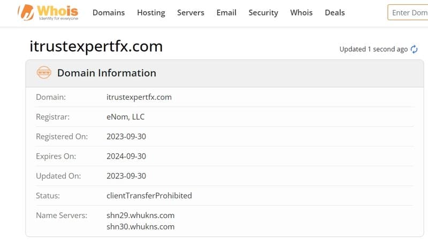This screenshot has width=428, height=243.
Task: Click the www globe icon beside Domain Information
Action: point(44,73)
